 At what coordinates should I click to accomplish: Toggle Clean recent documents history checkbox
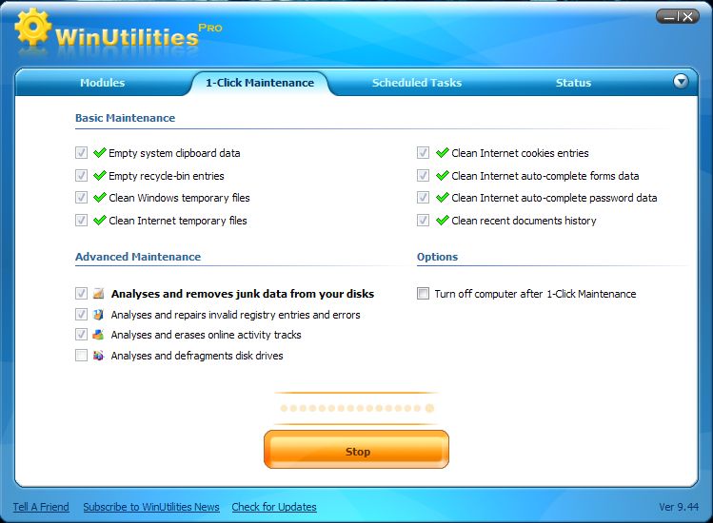[423, 221]
